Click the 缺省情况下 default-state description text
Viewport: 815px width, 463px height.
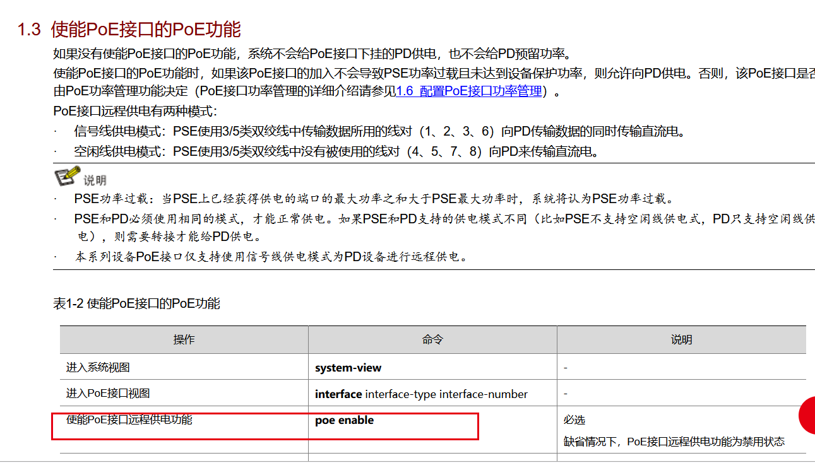pyautogui.click(x=674, y=442)
